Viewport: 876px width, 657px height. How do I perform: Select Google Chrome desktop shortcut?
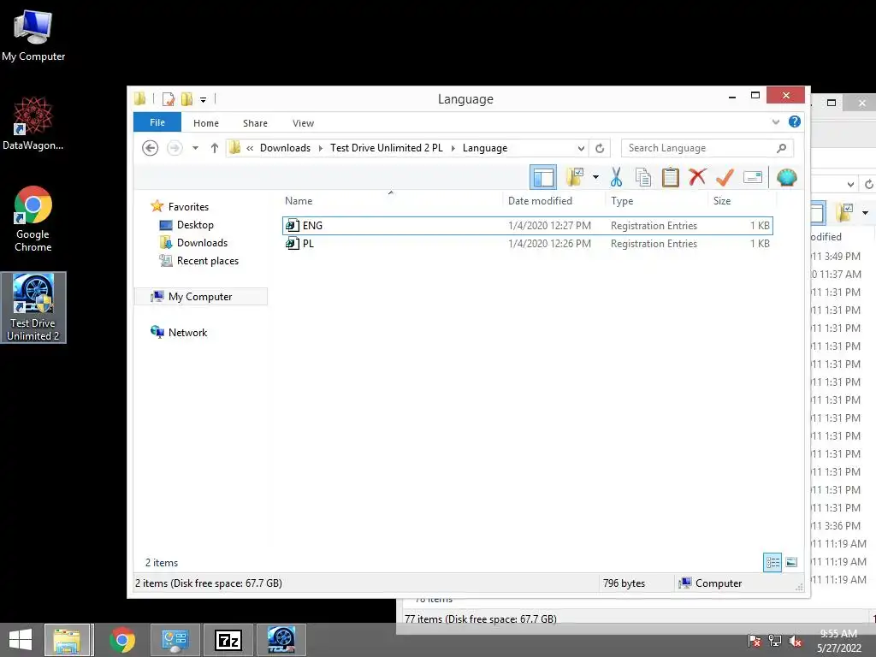[33, 219]
